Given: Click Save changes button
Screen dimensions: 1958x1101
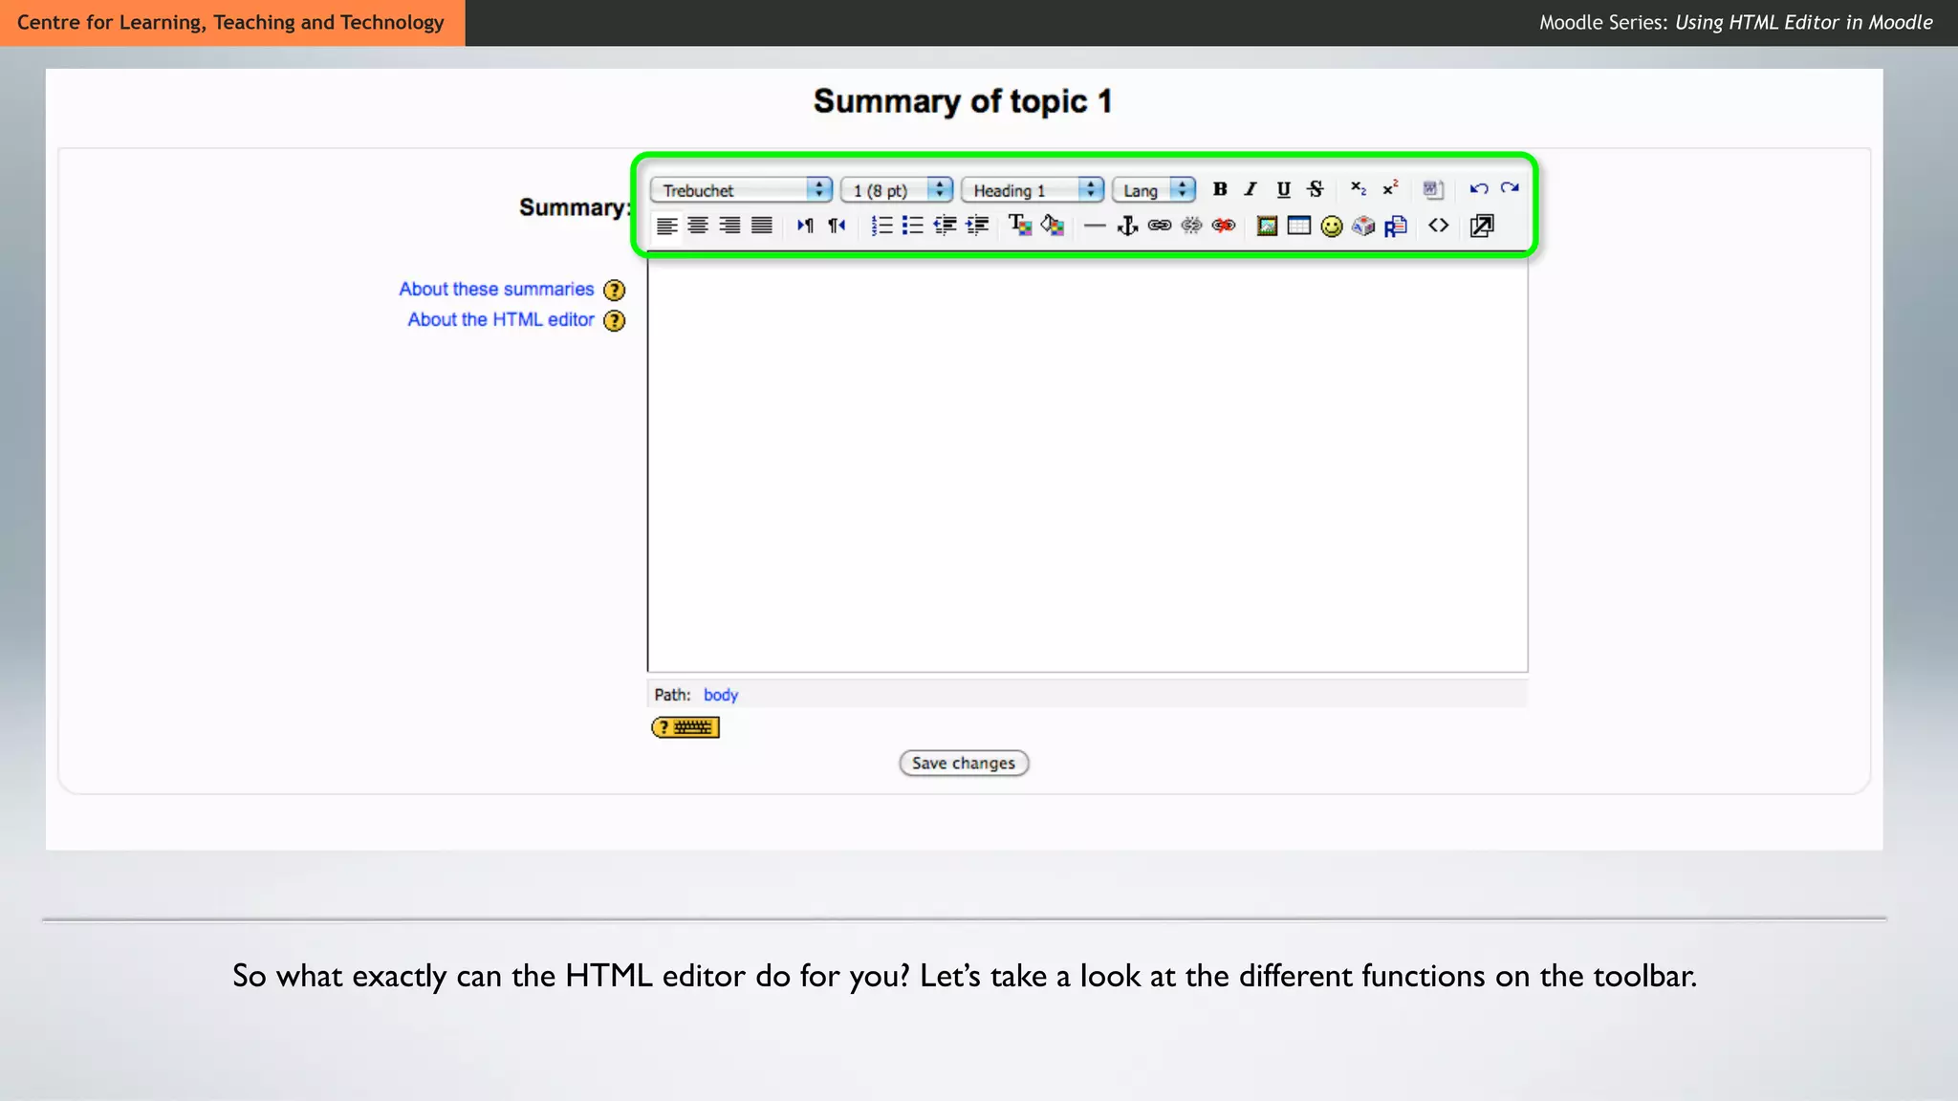Looking at the screenshot, I should (x=963, y=763).
